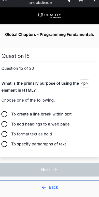Click the Global Chapters Programming Fundamentals title
This screenshot has width=99, height=197.
[x=49, y=35]
